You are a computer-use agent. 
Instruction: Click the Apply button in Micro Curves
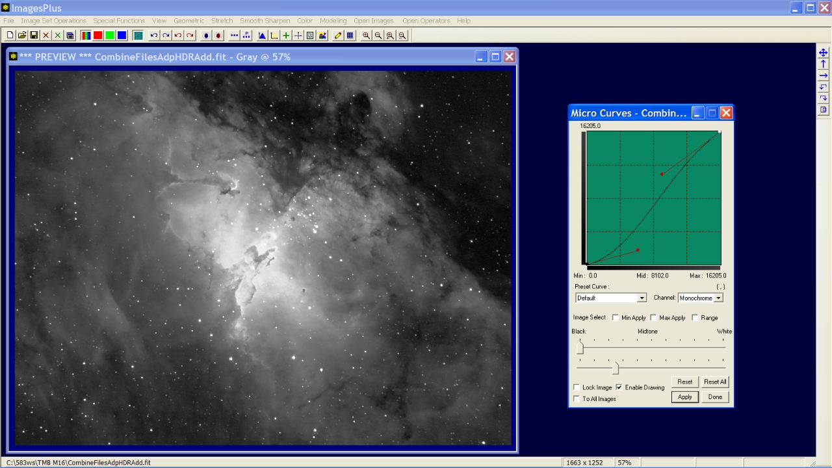(x=685, y=397)
